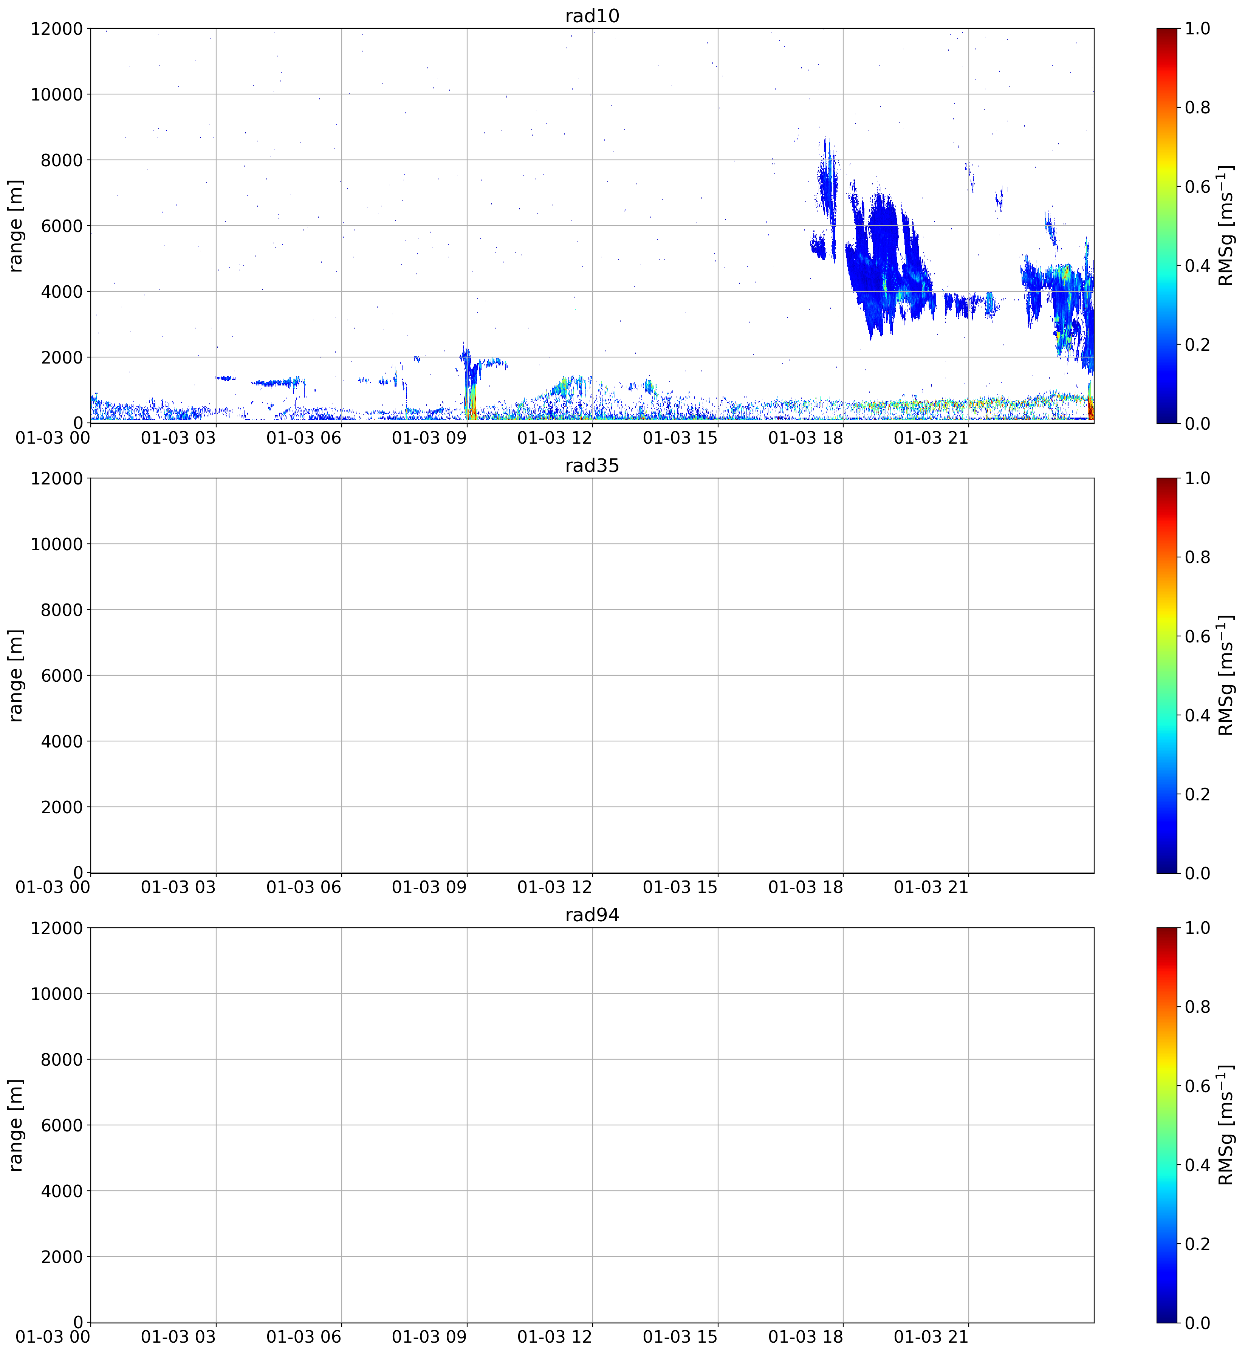Click the 01-03 09 x-tick under rad10
Viewport: 1245px width, 1354px height.
tap(429, 438)
